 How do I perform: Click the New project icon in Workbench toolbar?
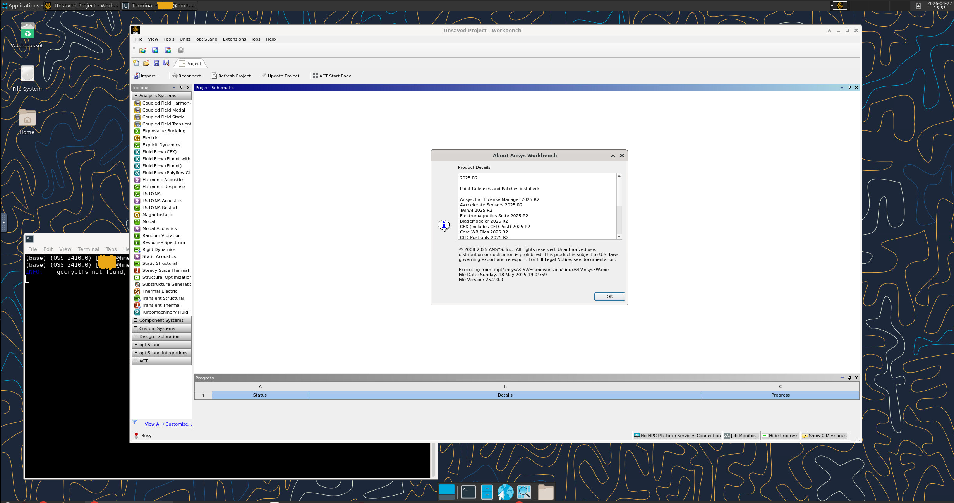(136, 63)
